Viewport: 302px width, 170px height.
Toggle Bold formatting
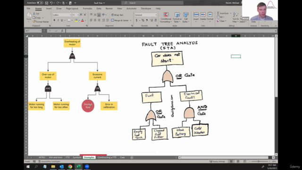(54, 20)
